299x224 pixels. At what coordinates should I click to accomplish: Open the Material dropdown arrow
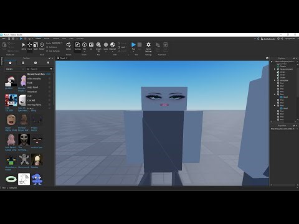click(112, 51)
